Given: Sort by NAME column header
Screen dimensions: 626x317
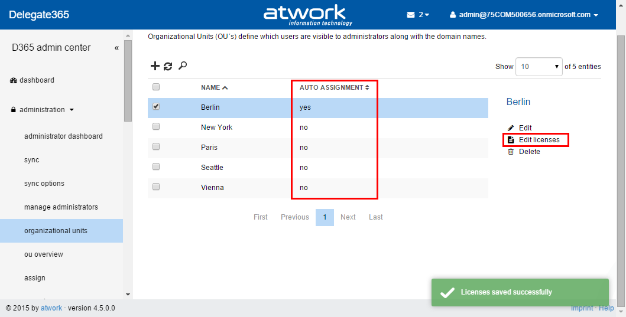Looking at the screenshot, I should (215, 87).
